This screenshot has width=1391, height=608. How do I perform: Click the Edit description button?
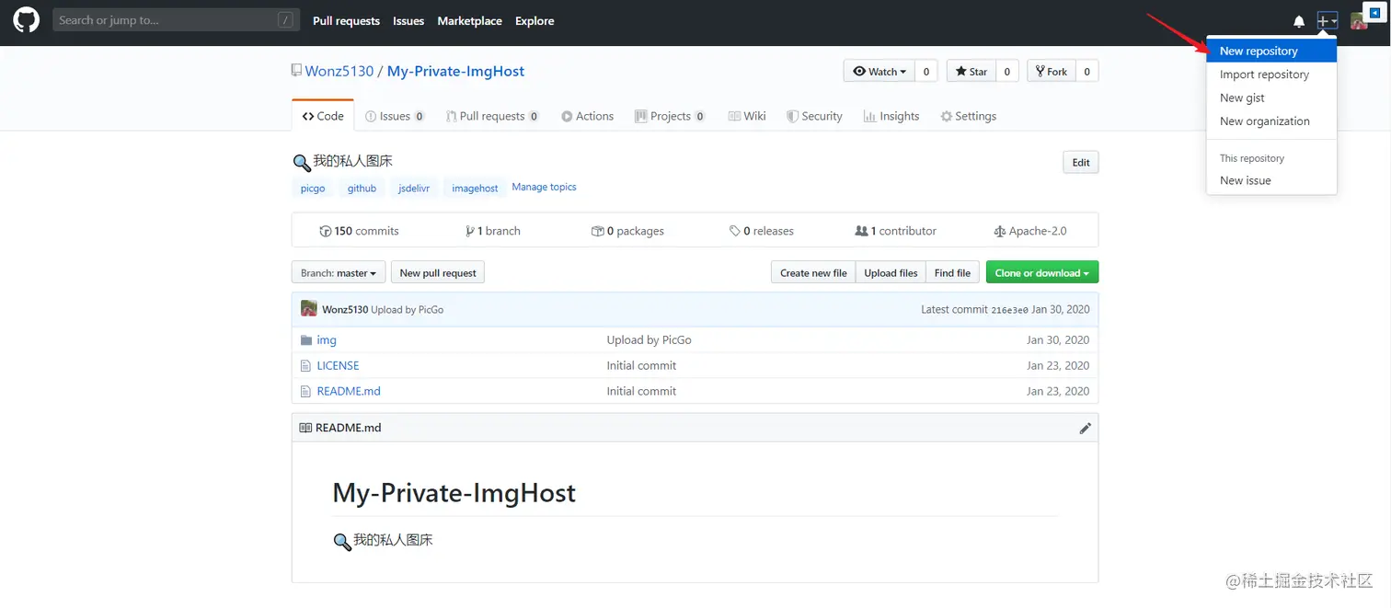click(1081, 163)
